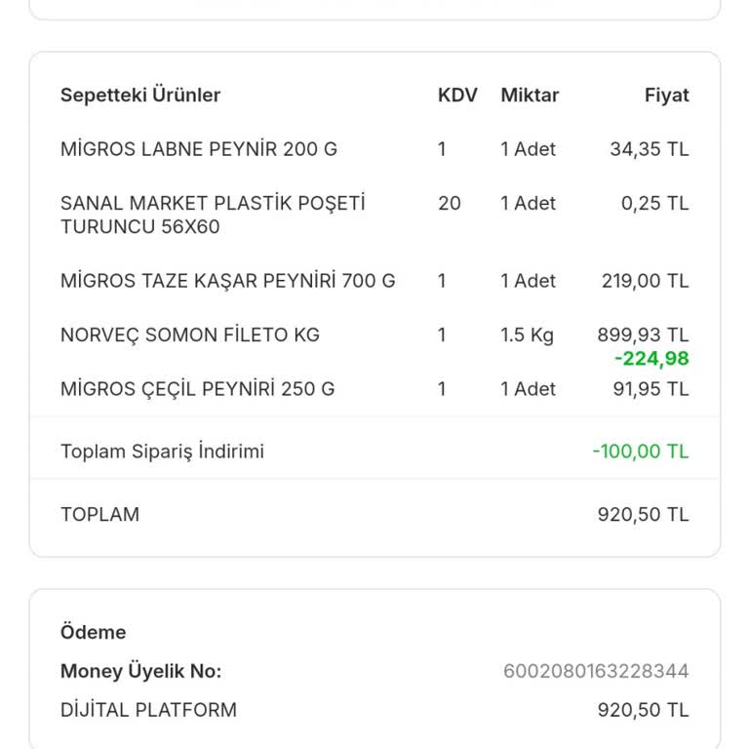Click the TOPLAM label

99,515
